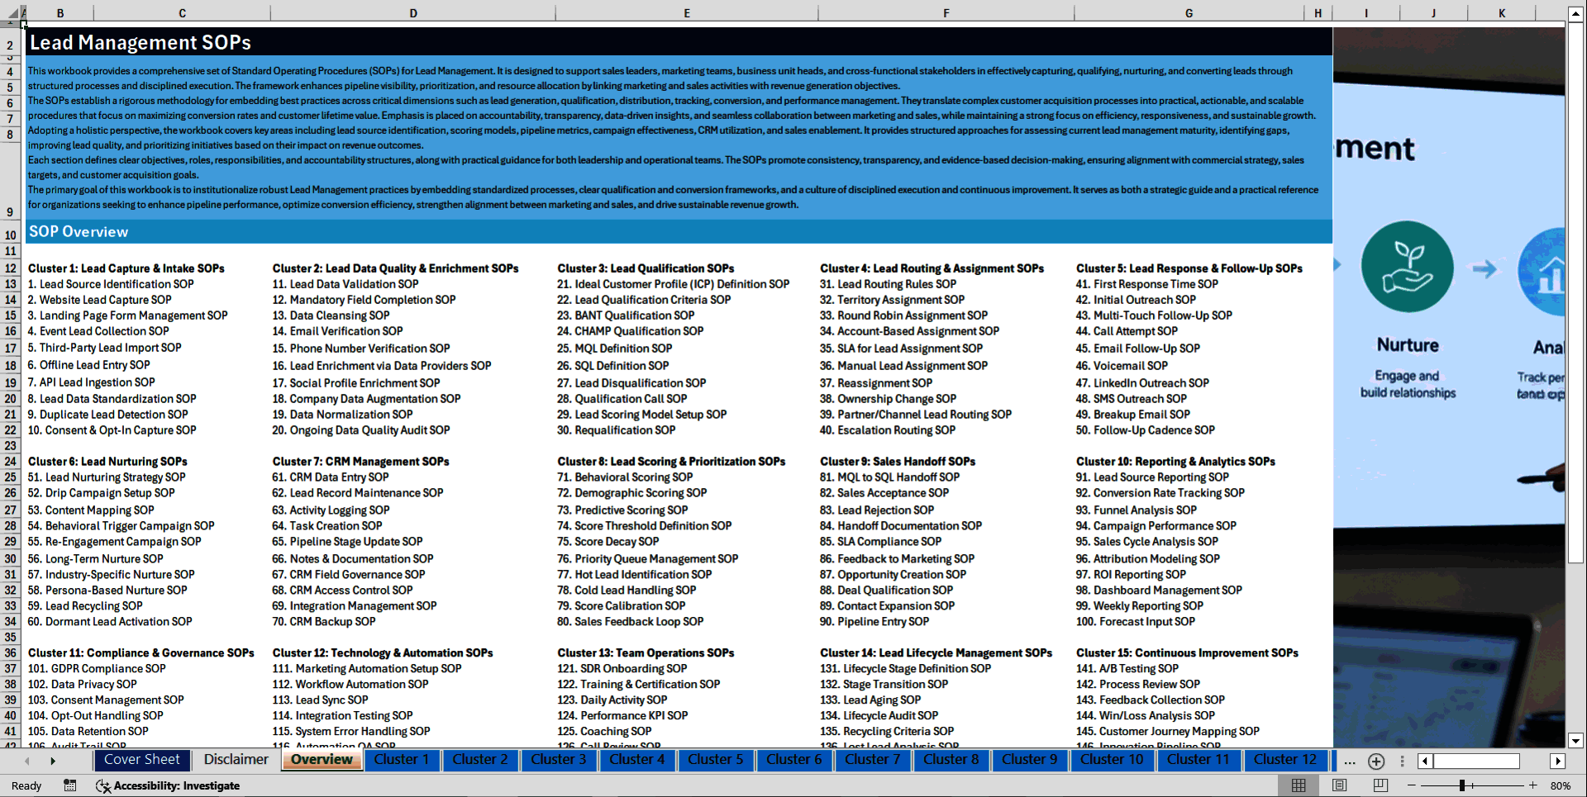Click previous sheet navigation arrow
This screenshot has width=1587, height=797.
(27, 761)
